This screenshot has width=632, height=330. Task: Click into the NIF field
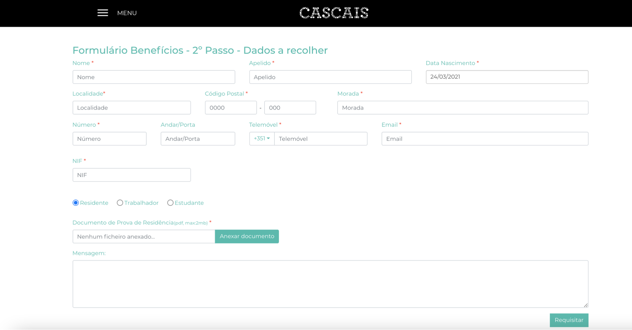point(132,175)
